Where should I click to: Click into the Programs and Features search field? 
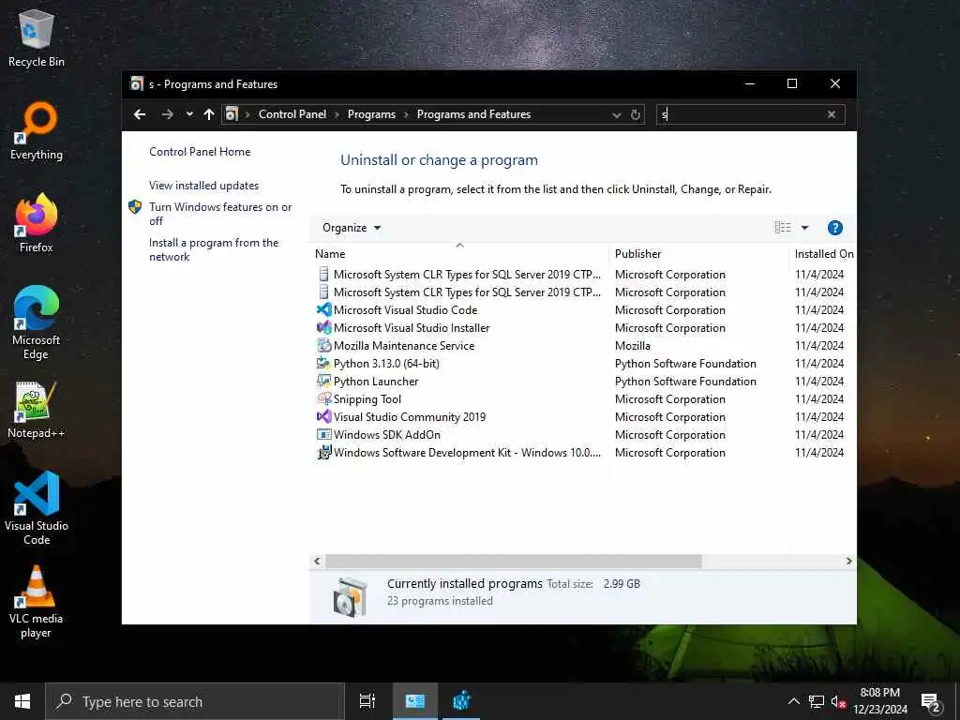click(741, 114)
